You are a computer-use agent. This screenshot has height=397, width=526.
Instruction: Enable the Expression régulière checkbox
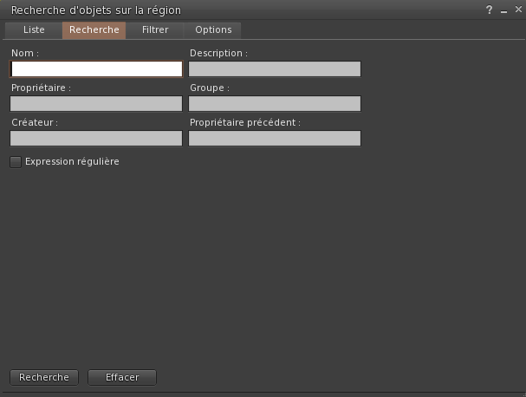[x=16, y=162]
